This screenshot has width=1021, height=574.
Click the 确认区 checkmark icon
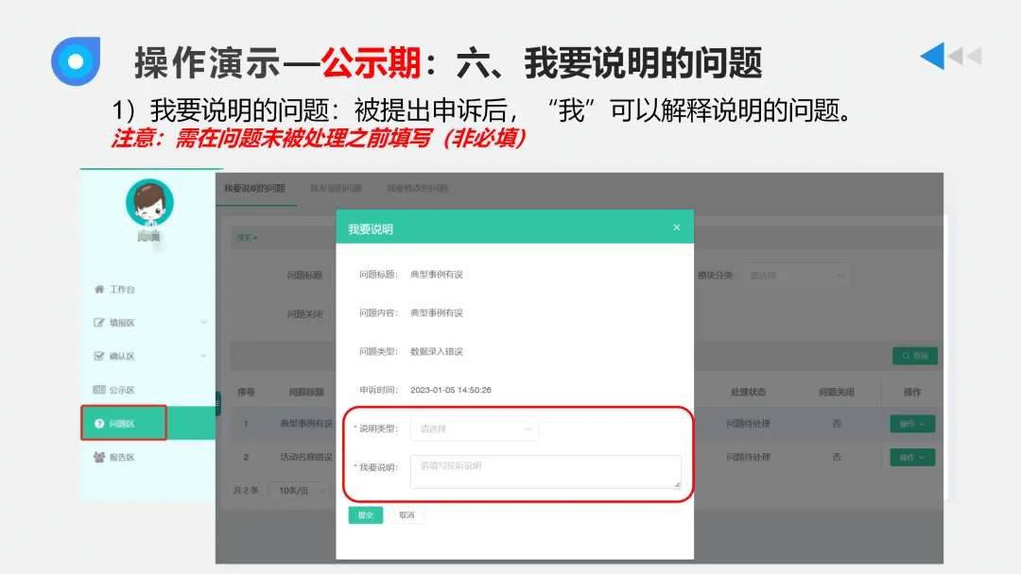click(x=98, y=355)
